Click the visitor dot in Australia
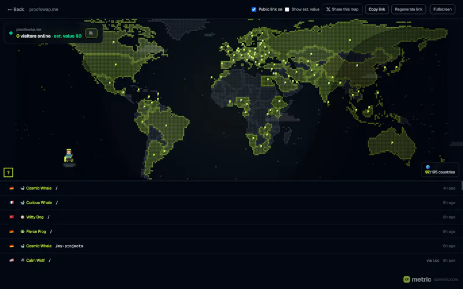463x289 pixels. tap(392, 142)
